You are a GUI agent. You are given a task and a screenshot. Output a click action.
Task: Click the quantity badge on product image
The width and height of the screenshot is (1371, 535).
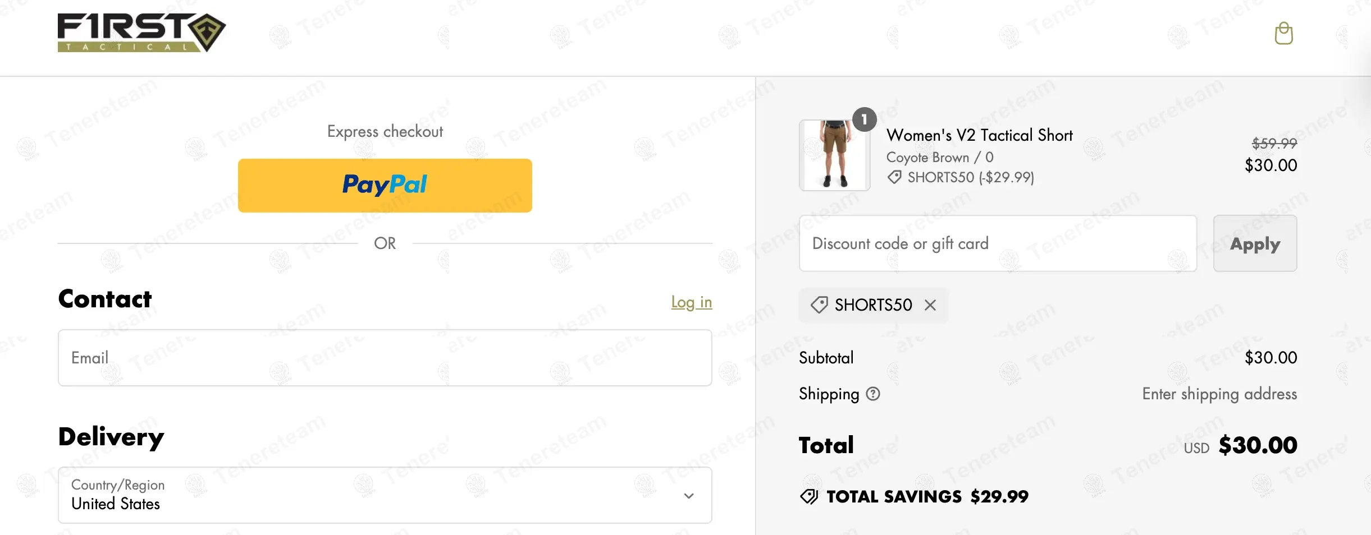864,119
